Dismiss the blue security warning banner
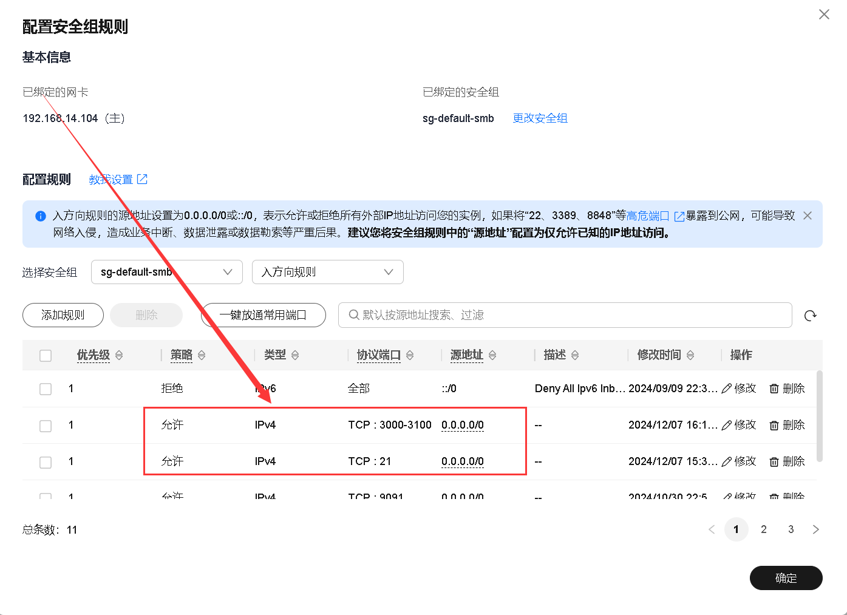 coord(807,216)
